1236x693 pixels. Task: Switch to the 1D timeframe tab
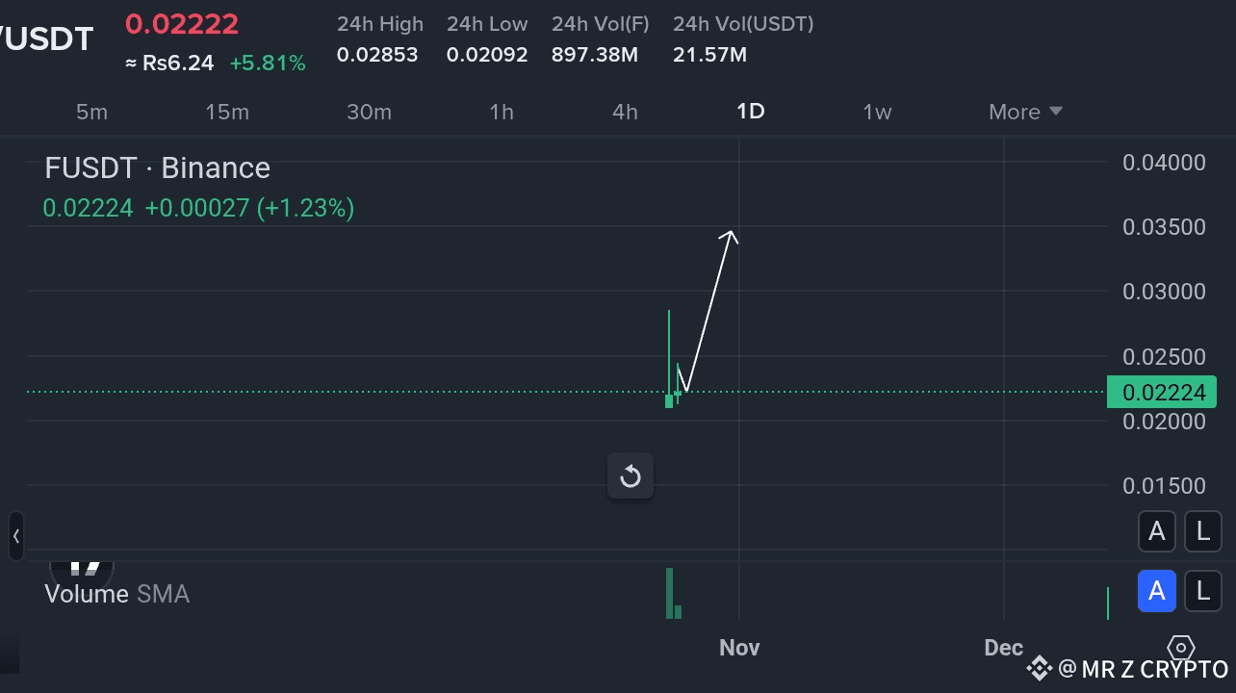pyautogui.click(x=750, y=112)
